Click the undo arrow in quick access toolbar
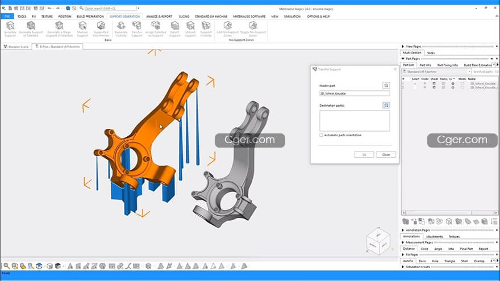The height and width of the screenshot is (281, 500). (49, 9)
